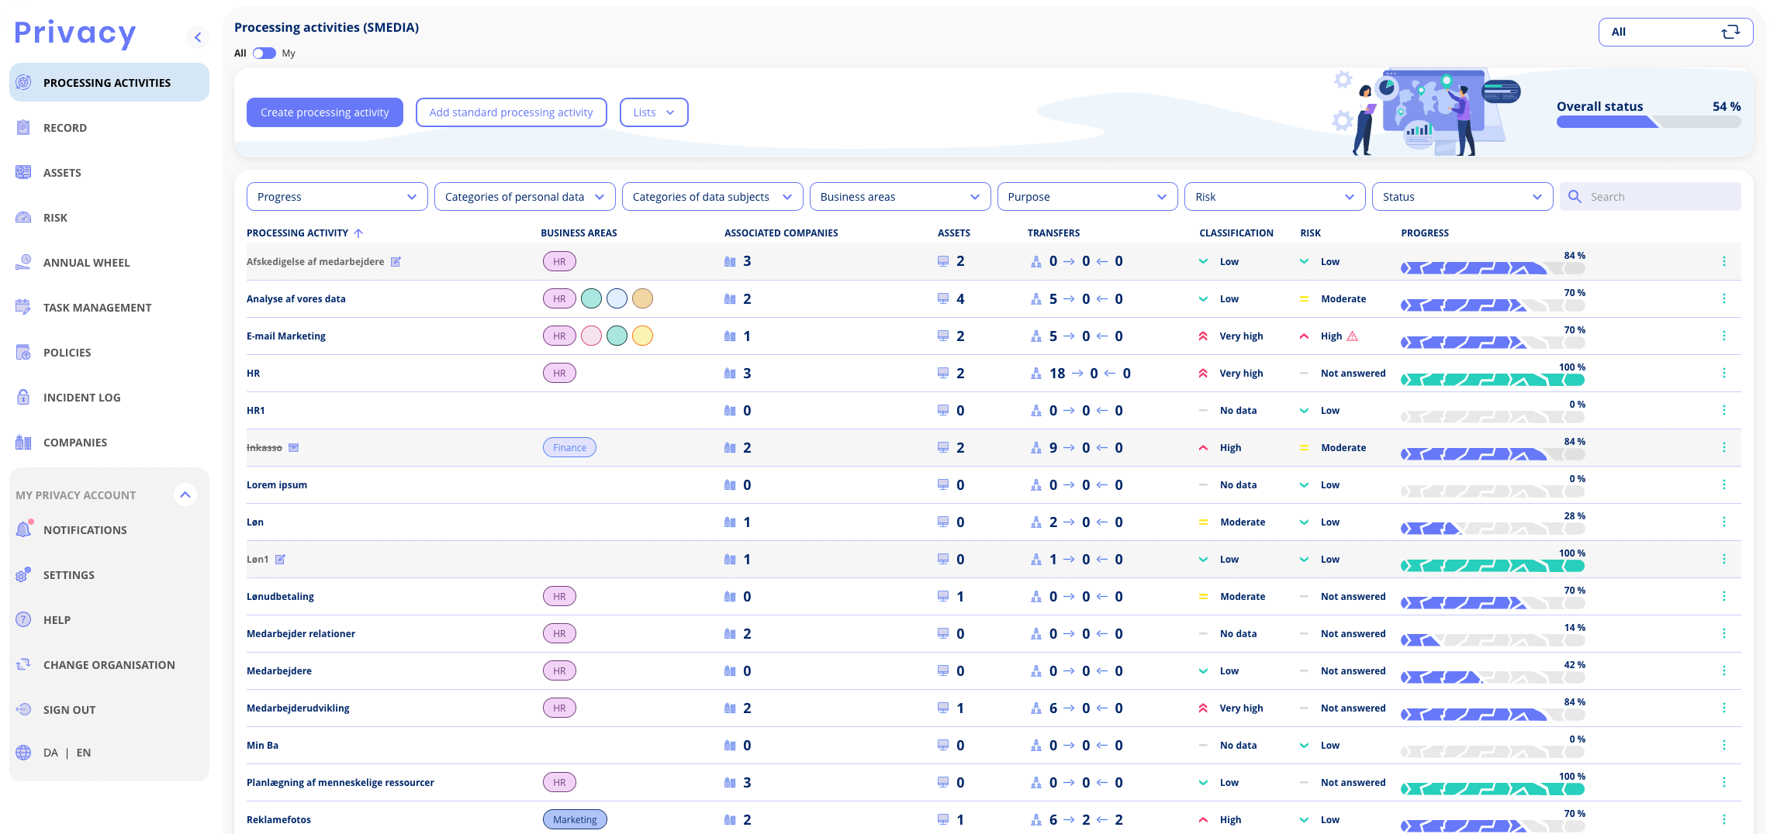Click the Help question mark icon
This screenshot has width=1770, height=834.
coord(23,620)
